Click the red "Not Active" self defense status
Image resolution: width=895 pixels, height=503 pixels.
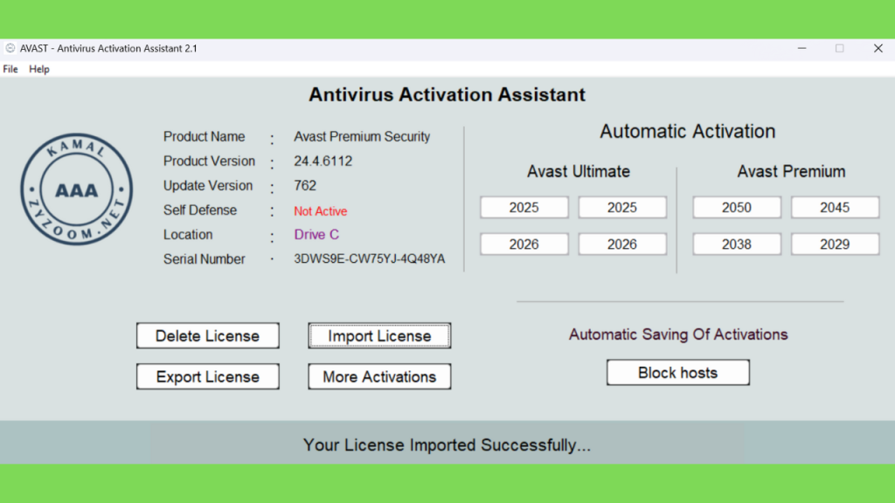pos(320,211)
